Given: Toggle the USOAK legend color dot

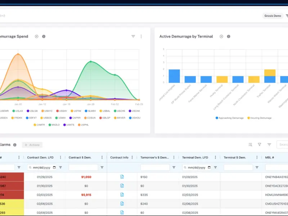Looking at the screenshot, I should [x=130, y=111].
